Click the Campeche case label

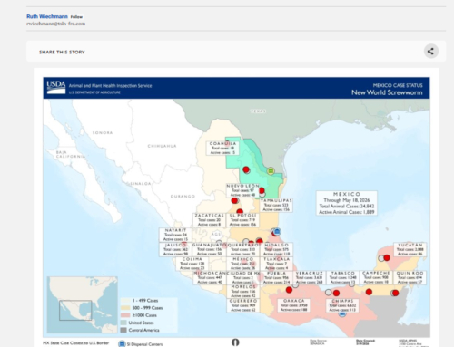376,277
